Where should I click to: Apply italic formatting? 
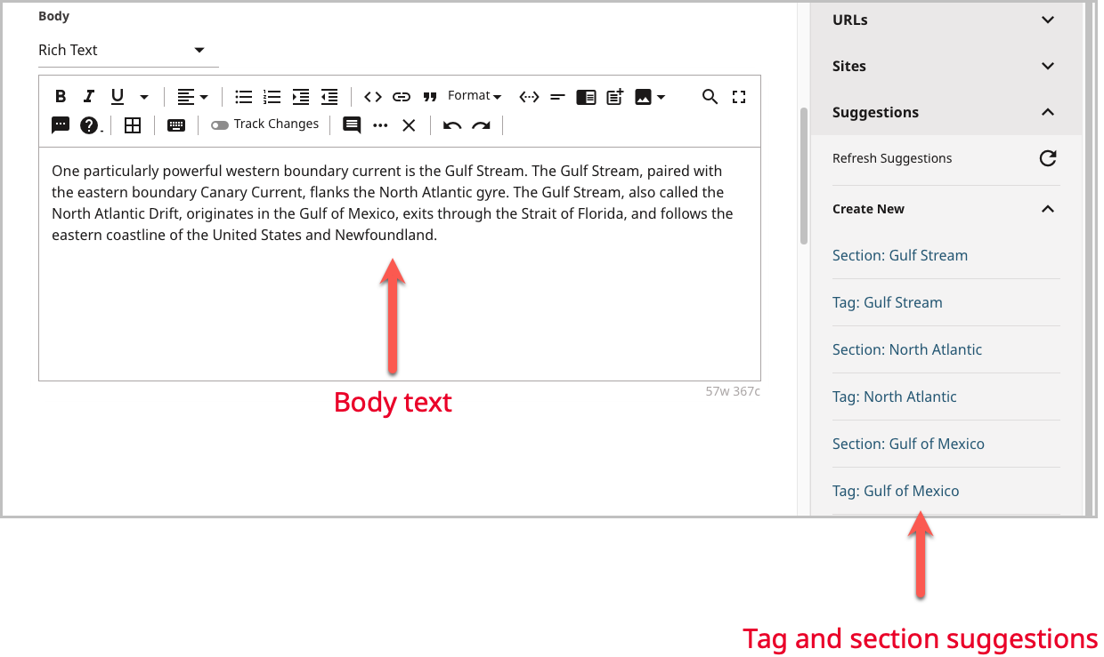pyautogui.click(x=89, y=97)
